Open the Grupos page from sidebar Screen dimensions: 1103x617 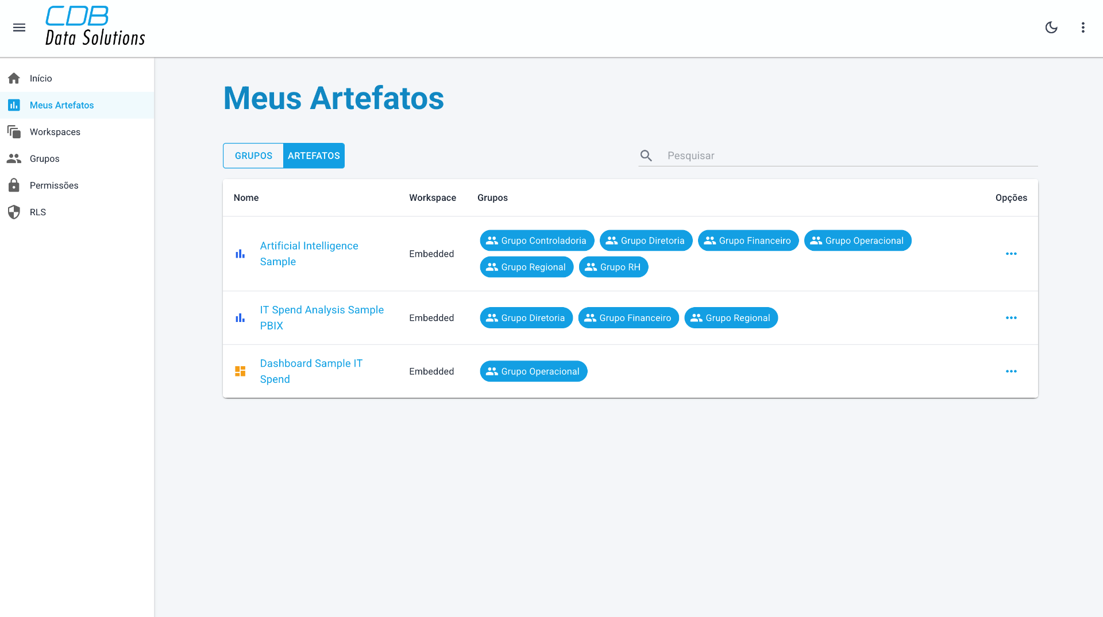click(x=44, y=159)
